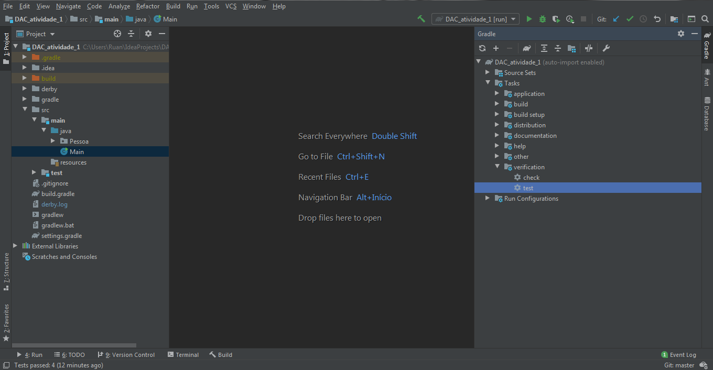713x370 pixels.
Task: Click the Search Everywhere magnifier icon
Action: (705, 19)
